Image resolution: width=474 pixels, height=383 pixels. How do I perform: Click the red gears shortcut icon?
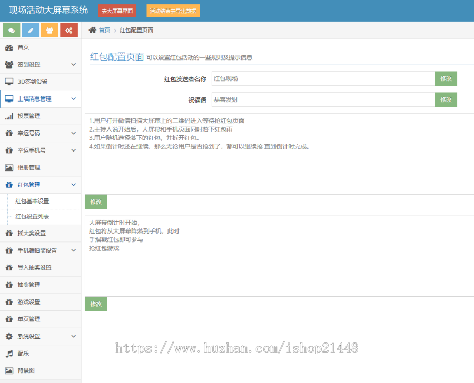click(69, 30)
